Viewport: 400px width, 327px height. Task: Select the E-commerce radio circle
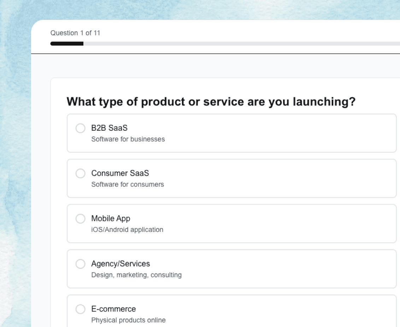(81, 309)
